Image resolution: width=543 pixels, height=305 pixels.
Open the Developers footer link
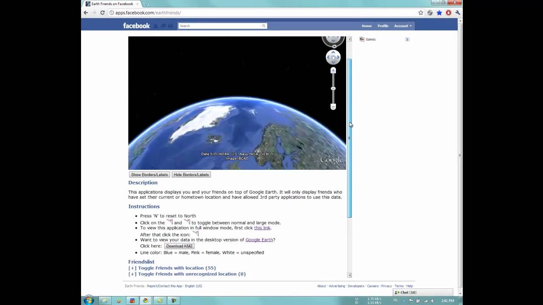(356, 286)
